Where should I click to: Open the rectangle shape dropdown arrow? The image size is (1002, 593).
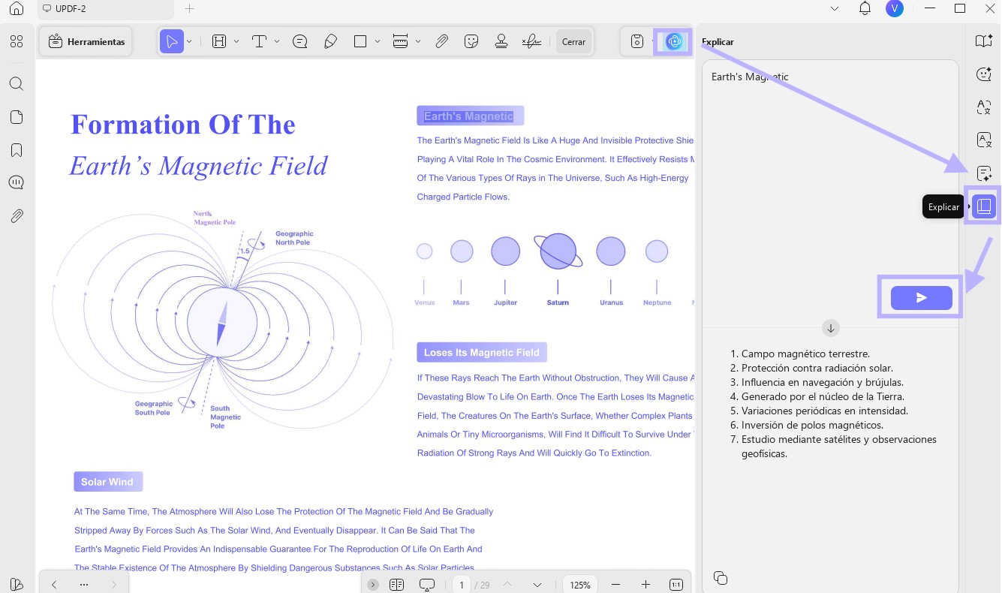coord(378,41)
